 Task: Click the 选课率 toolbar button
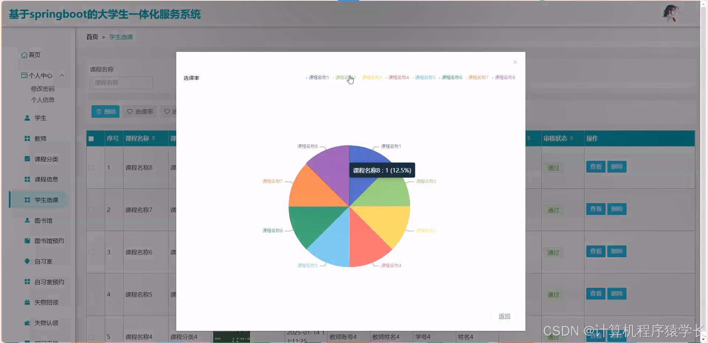(x=140, y=112)
